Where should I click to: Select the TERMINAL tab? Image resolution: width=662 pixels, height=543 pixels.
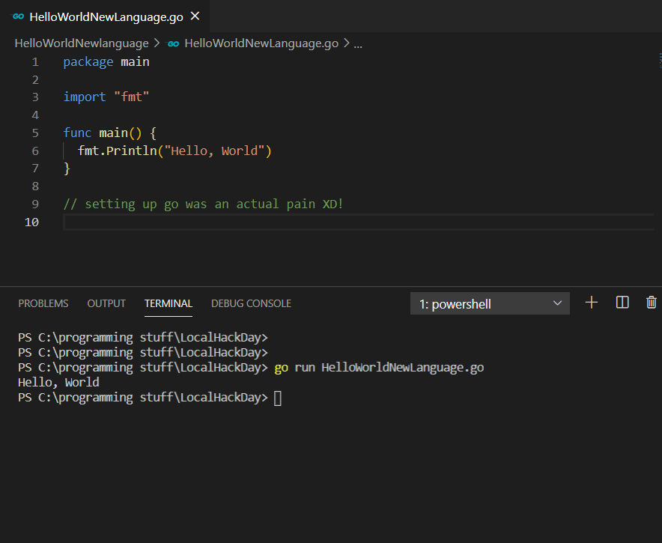click(168, 303)
